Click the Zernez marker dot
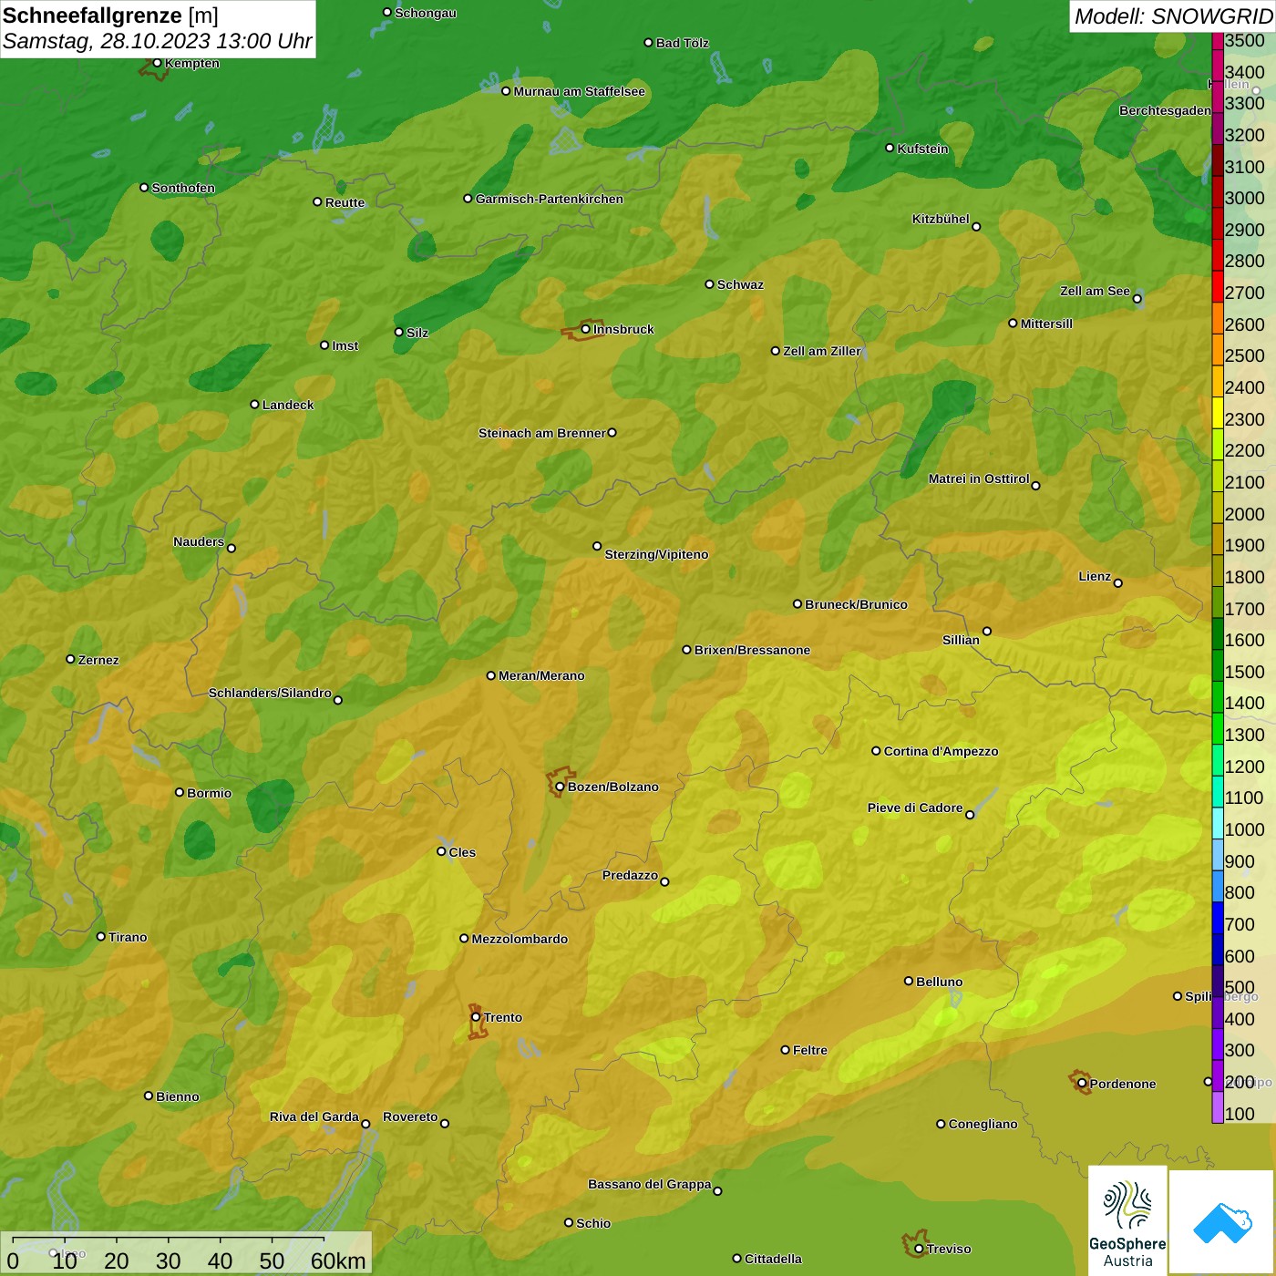Screen dimensions: 1276x1276 point(70,659)
